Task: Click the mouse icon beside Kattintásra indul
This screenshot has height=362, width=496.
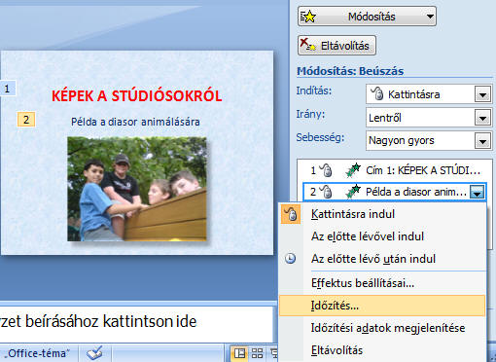Action: [x=291, y=214]
